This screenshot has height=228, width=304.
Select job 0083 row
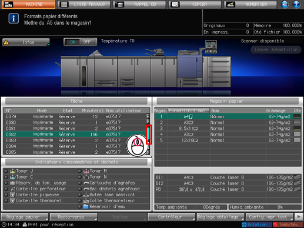click(x=75, y=140)
